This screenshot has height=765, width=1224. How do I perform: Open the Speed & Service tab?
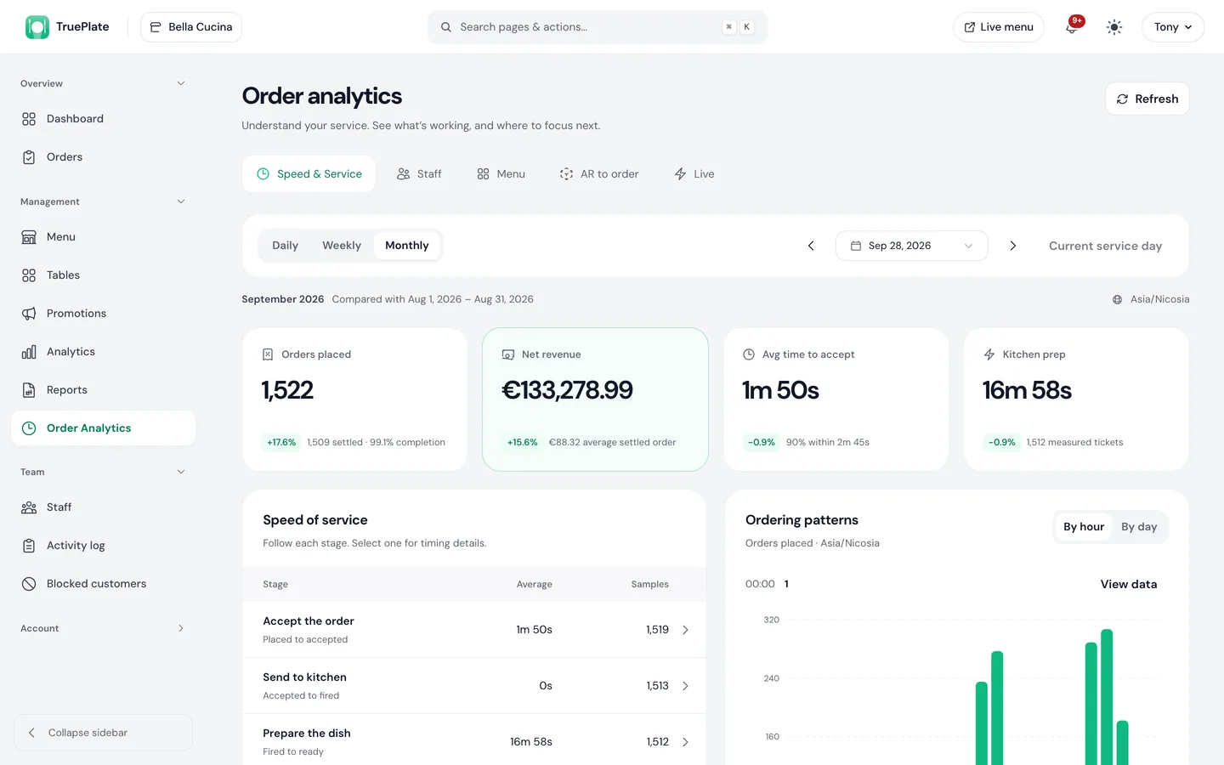[x=309, y=173]
